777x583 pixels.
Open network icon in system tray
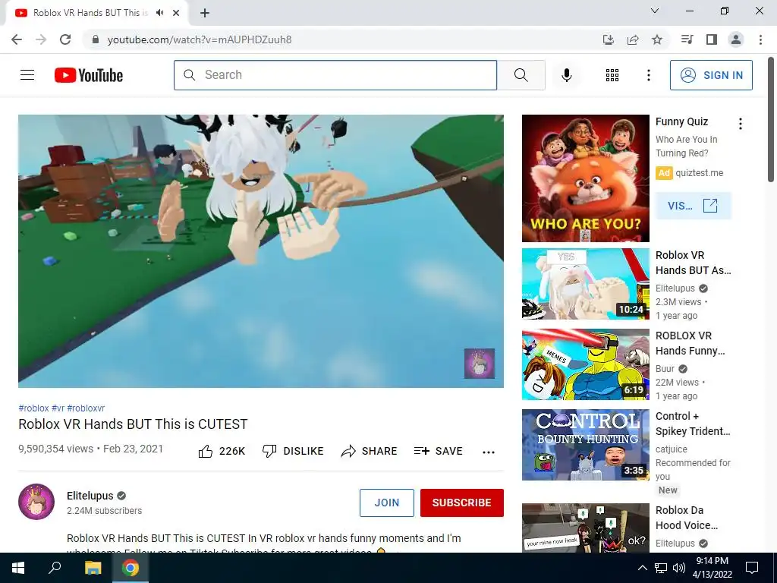click(x=661, y=568)
